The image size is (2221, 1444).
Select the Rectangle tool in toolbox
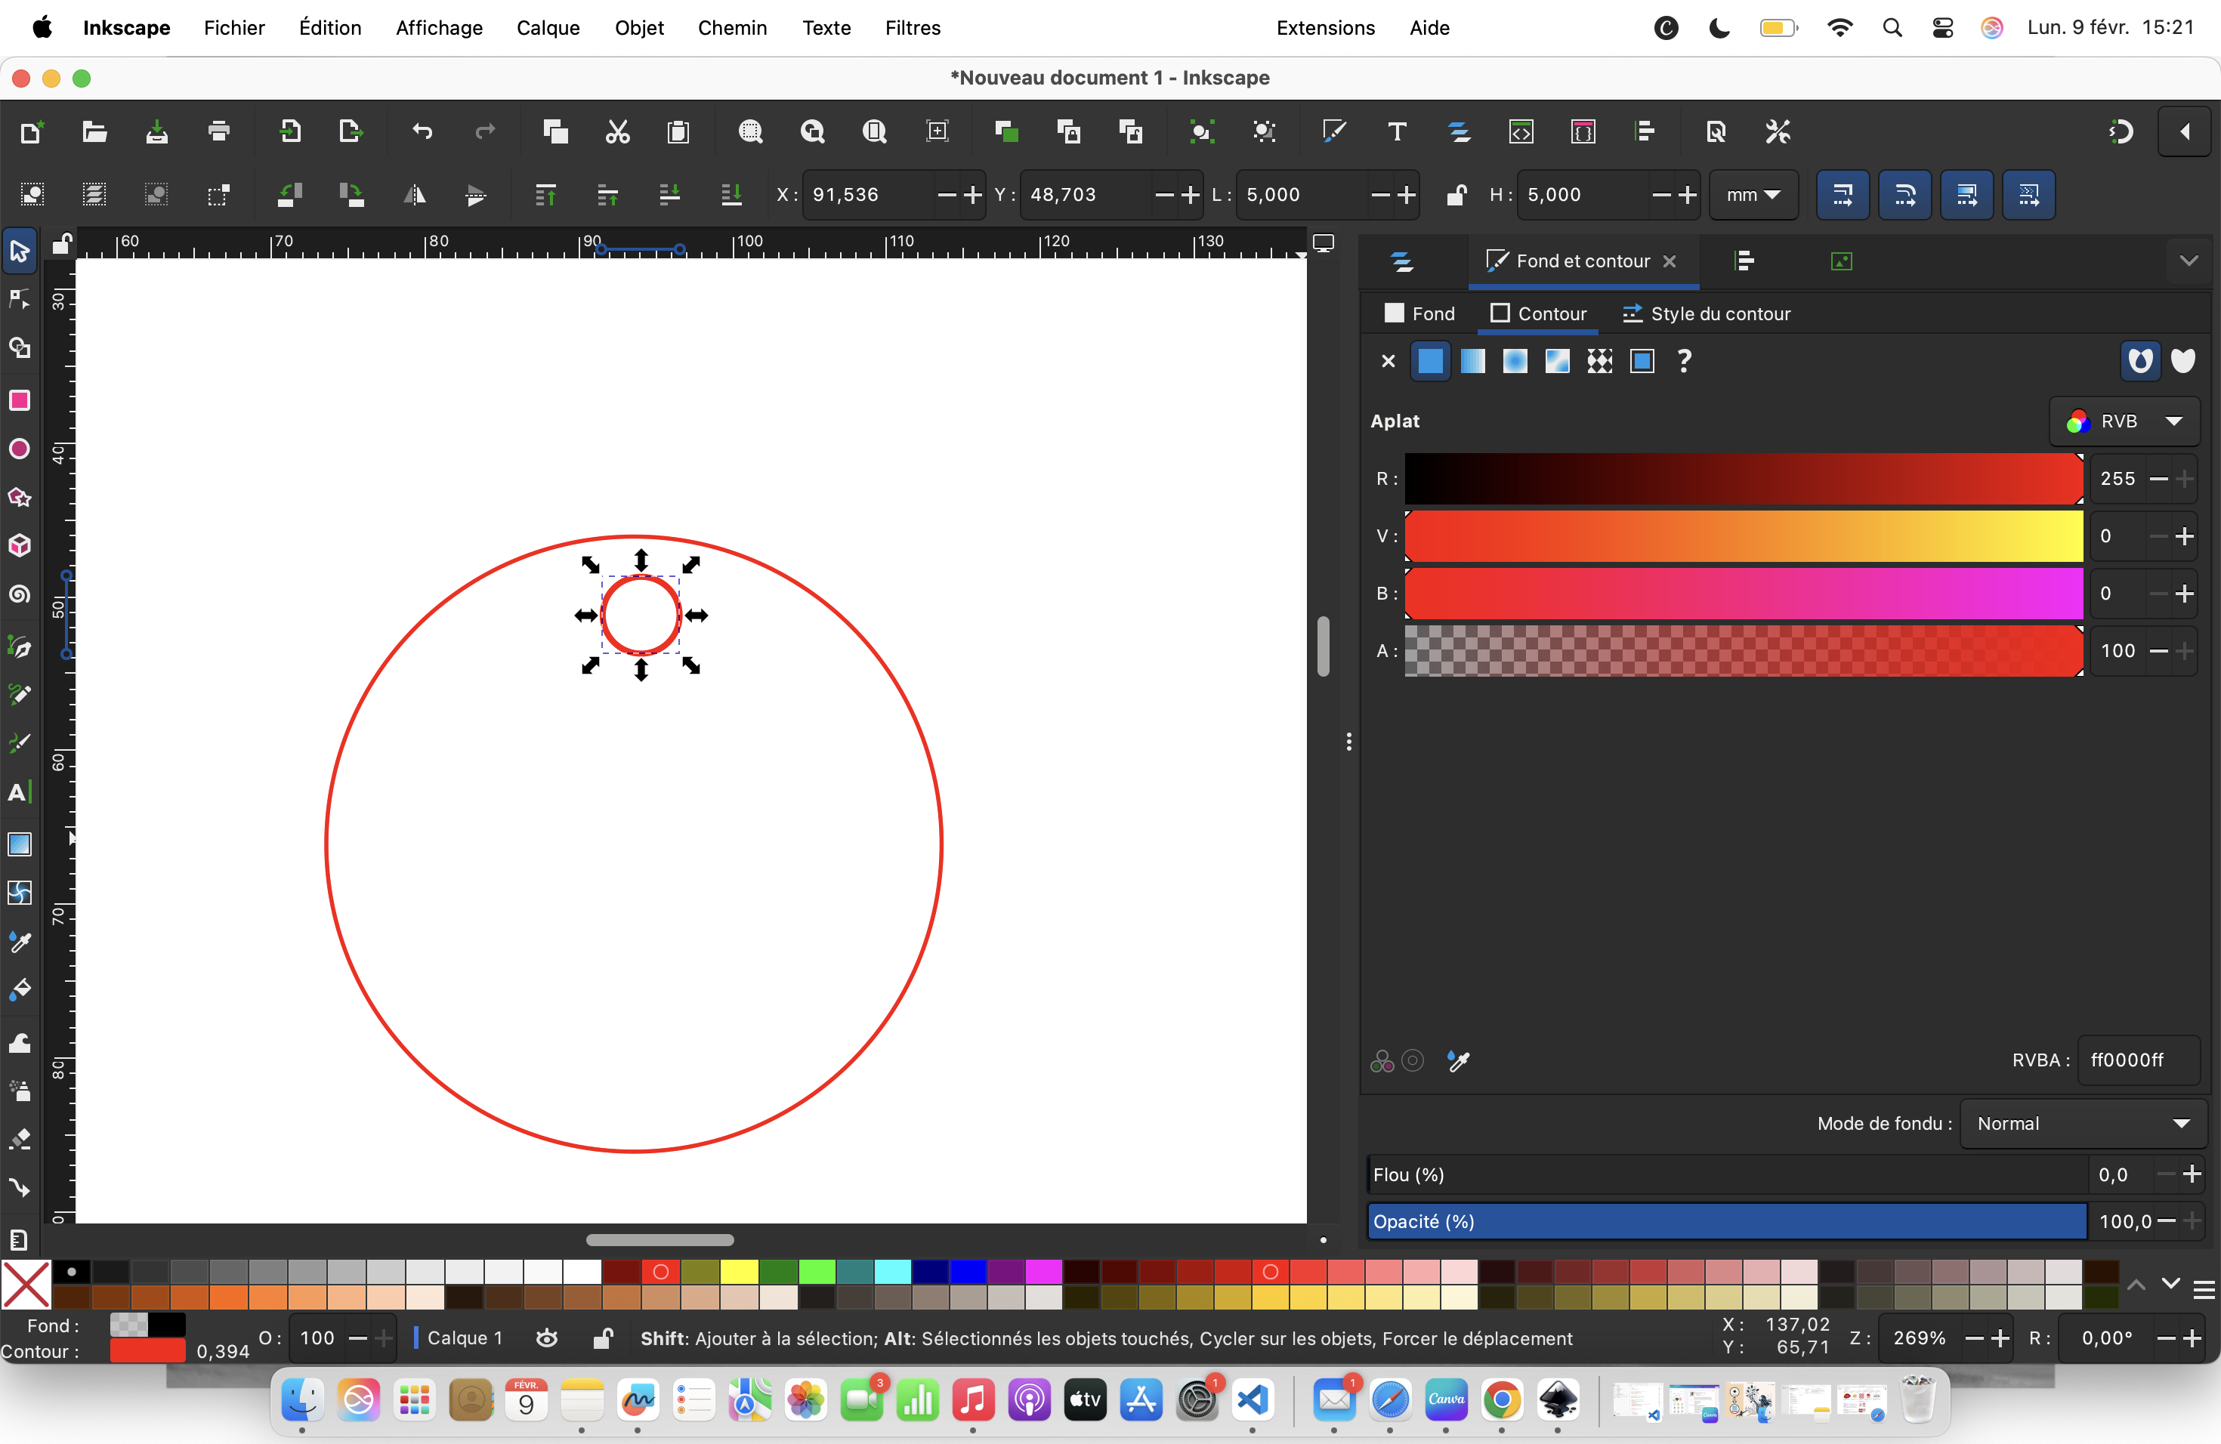coord(20,400)
